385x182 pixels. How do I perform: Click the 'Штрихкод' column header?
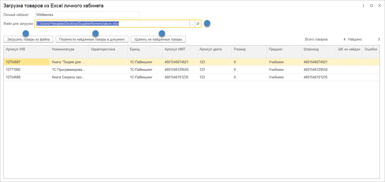(x=318, y=49)
